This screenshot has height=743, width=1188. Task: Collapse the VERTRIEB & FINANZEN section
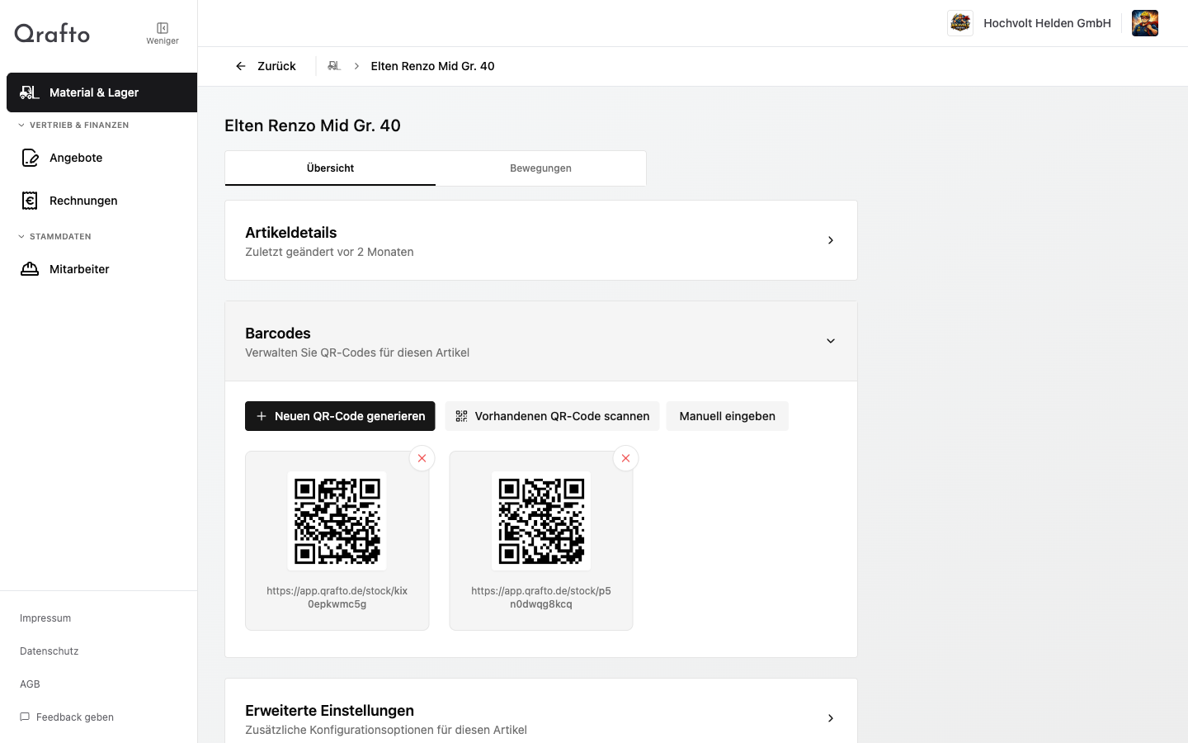point(20,125)
